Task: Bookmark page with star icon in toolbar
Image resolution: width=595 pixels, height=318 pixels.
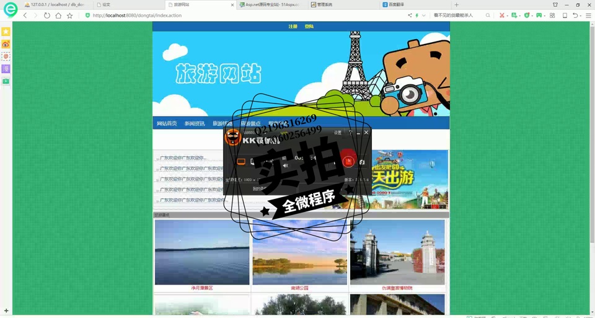Action: (70, 15)
